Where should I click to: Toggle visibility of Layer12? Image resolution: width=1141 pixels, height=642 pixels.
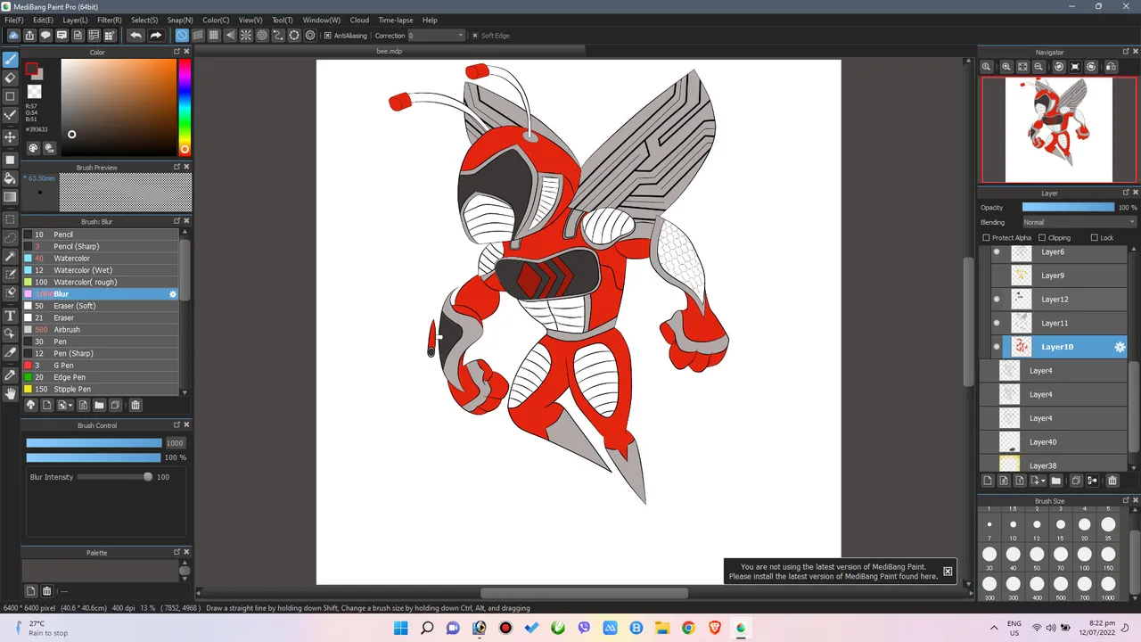997,300
